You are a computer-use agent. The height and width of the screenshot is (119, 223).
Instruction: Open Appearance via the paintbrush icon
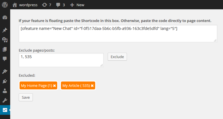(5, 71)
